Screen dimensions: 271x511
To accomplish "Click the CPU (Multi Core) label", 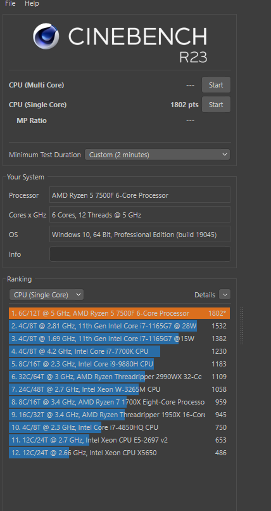I will click(37, 85).
